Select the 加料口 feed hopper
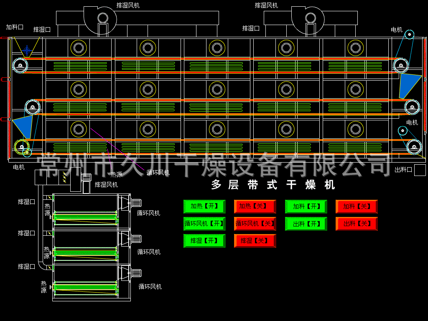 27,47
